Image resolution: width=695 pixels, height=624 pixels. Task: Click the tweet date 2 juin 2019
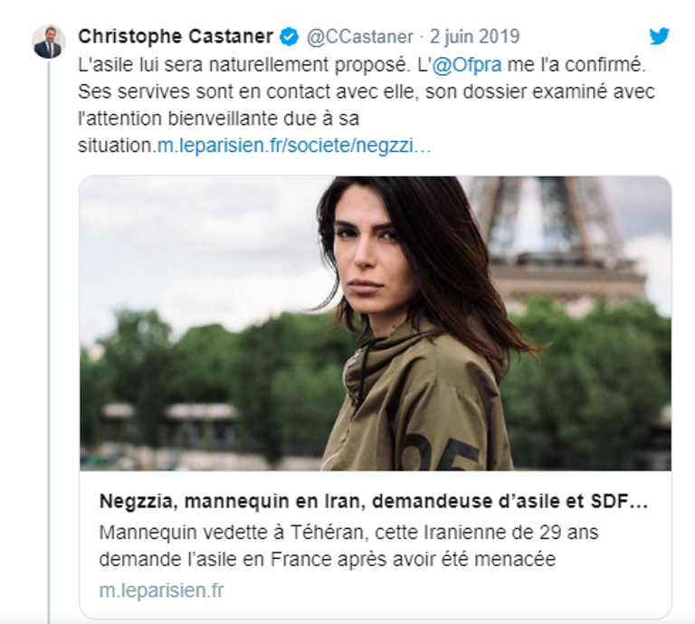pos(475,37)
